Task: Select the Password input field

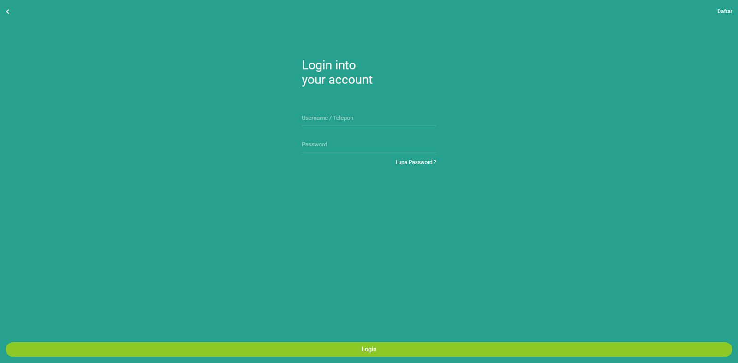Action: (369, 145)
